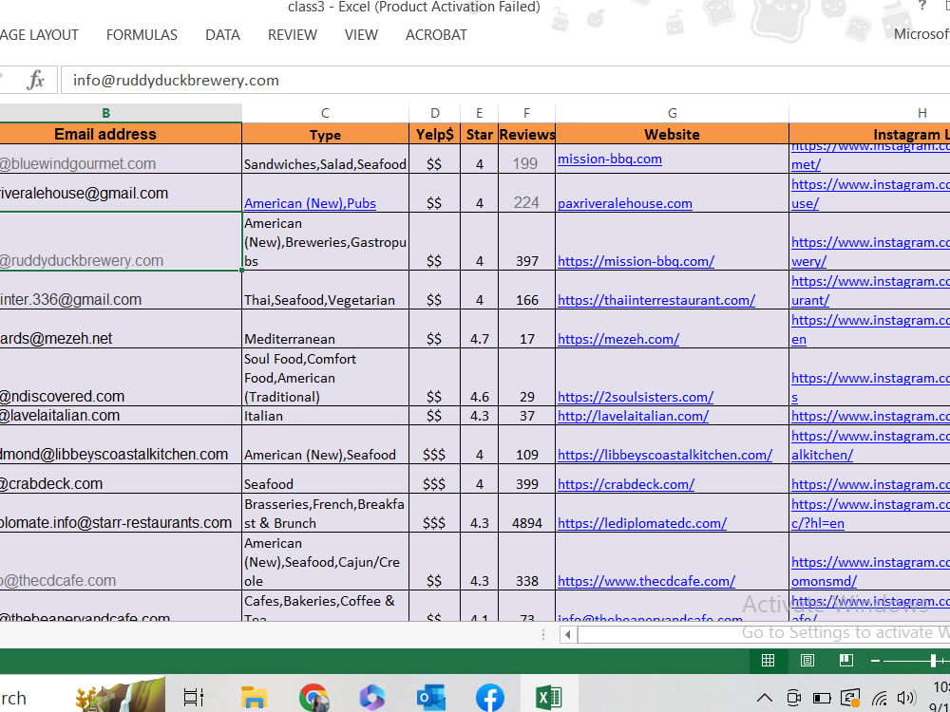Open the https://mezeh.com/ link
This screenshot has height=712, width=950.
click(x=618, y=339)
